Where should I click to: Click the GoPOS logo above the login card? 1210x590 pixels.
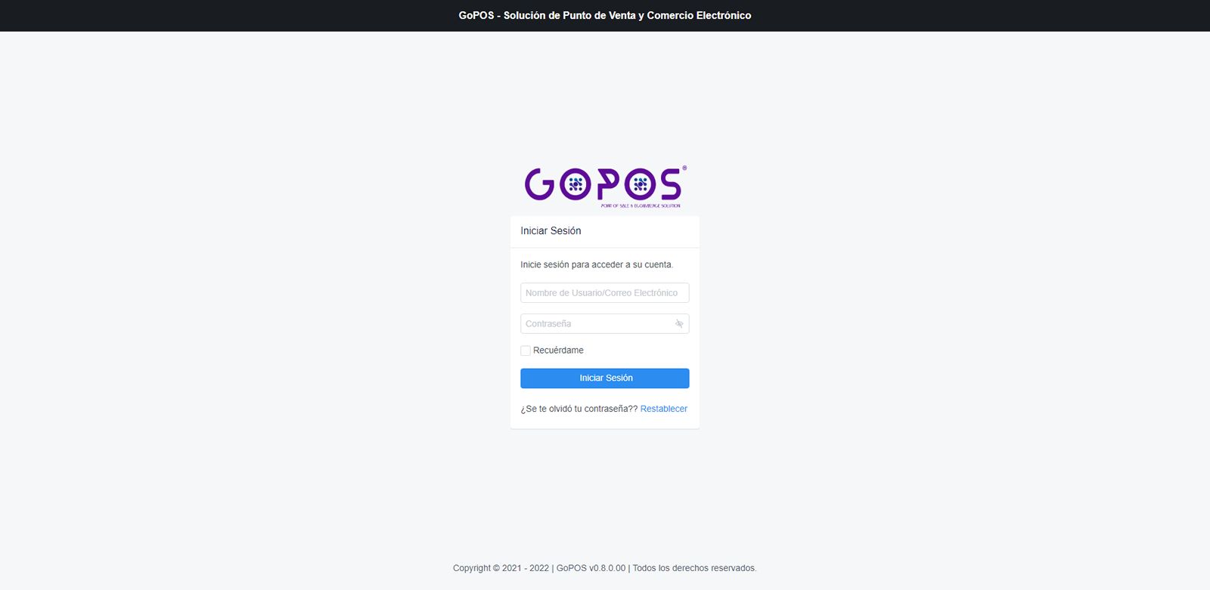(x=604, y=185)
